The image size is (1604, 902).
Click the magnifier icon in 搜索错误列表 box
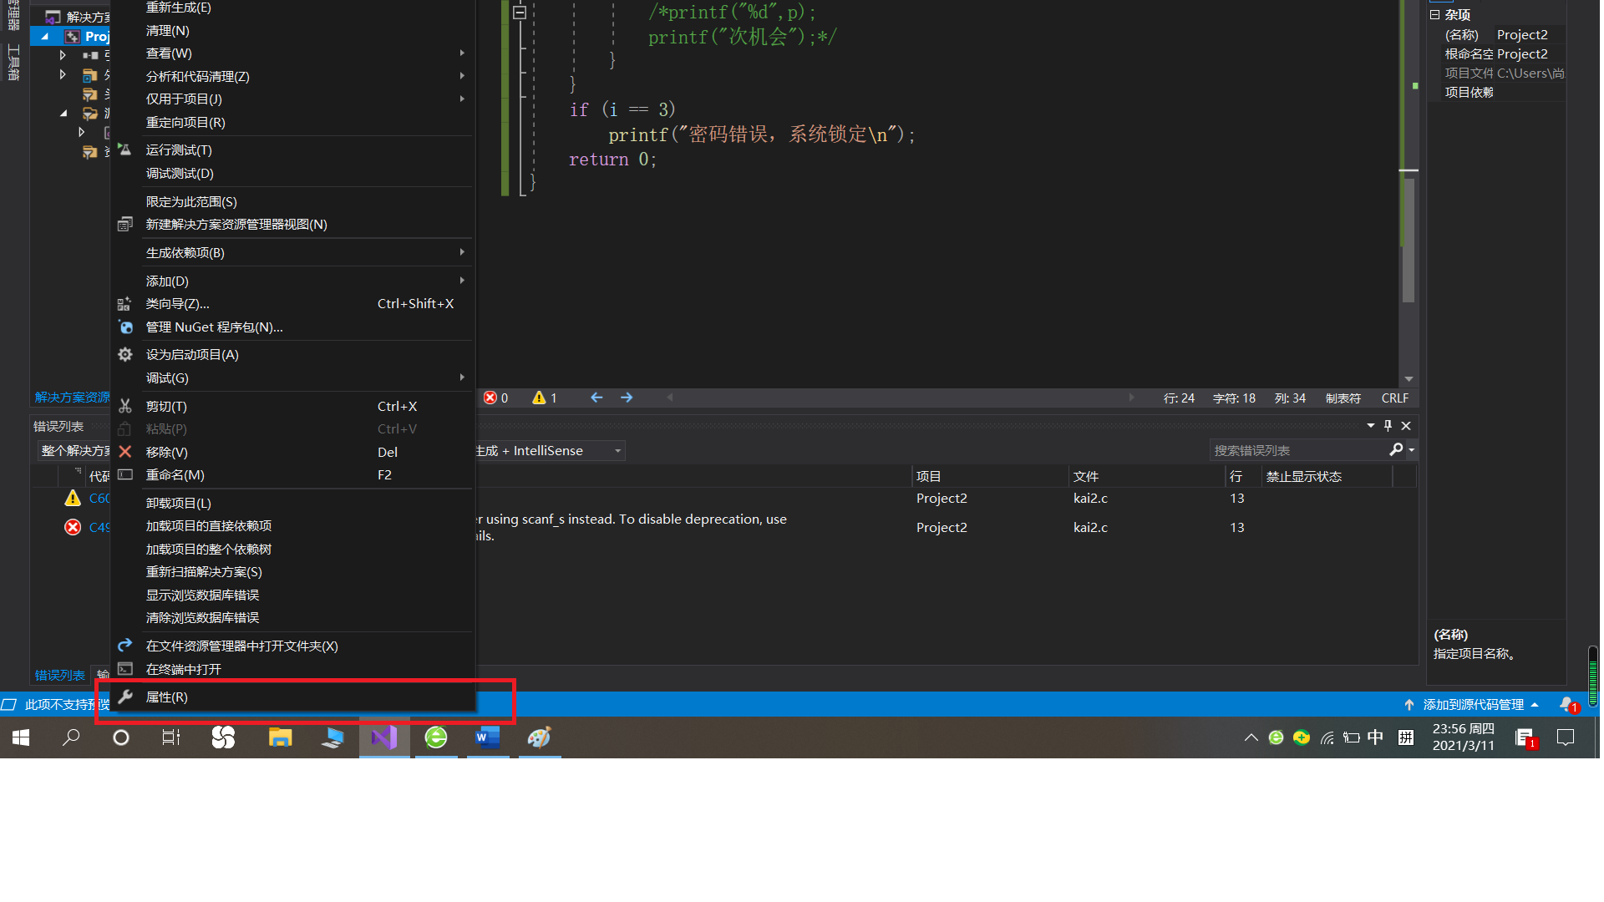1395,449
